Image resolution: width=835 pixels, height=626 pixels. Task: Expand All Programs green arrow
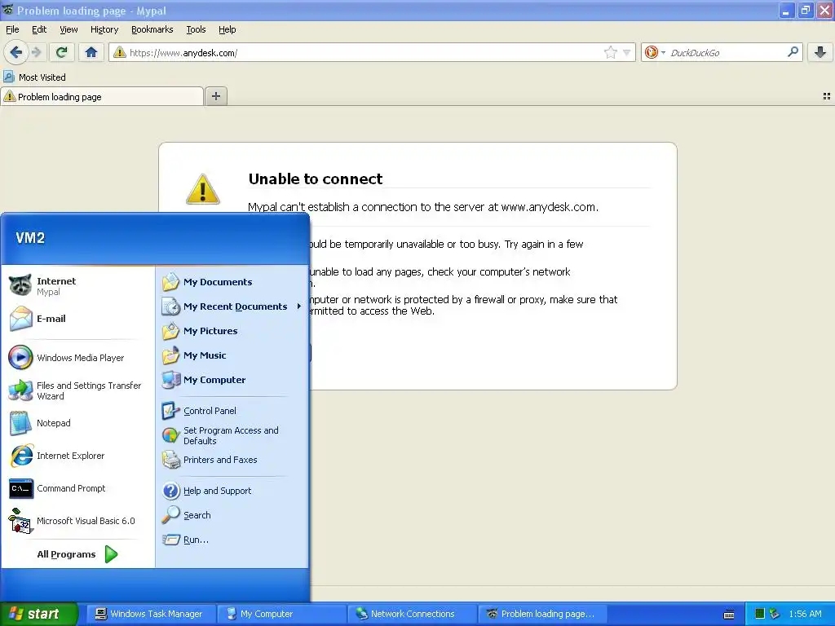coord(111,554)
